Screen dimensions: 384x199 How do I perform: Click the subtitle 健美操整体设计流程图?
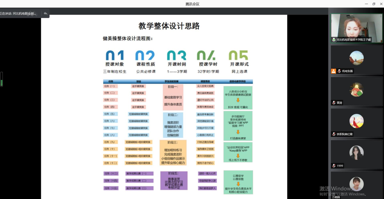tap(128, 39)
